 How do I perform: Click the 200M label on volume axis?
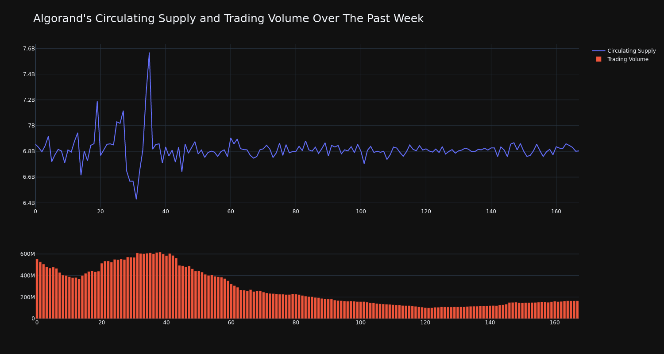(27, 297)
